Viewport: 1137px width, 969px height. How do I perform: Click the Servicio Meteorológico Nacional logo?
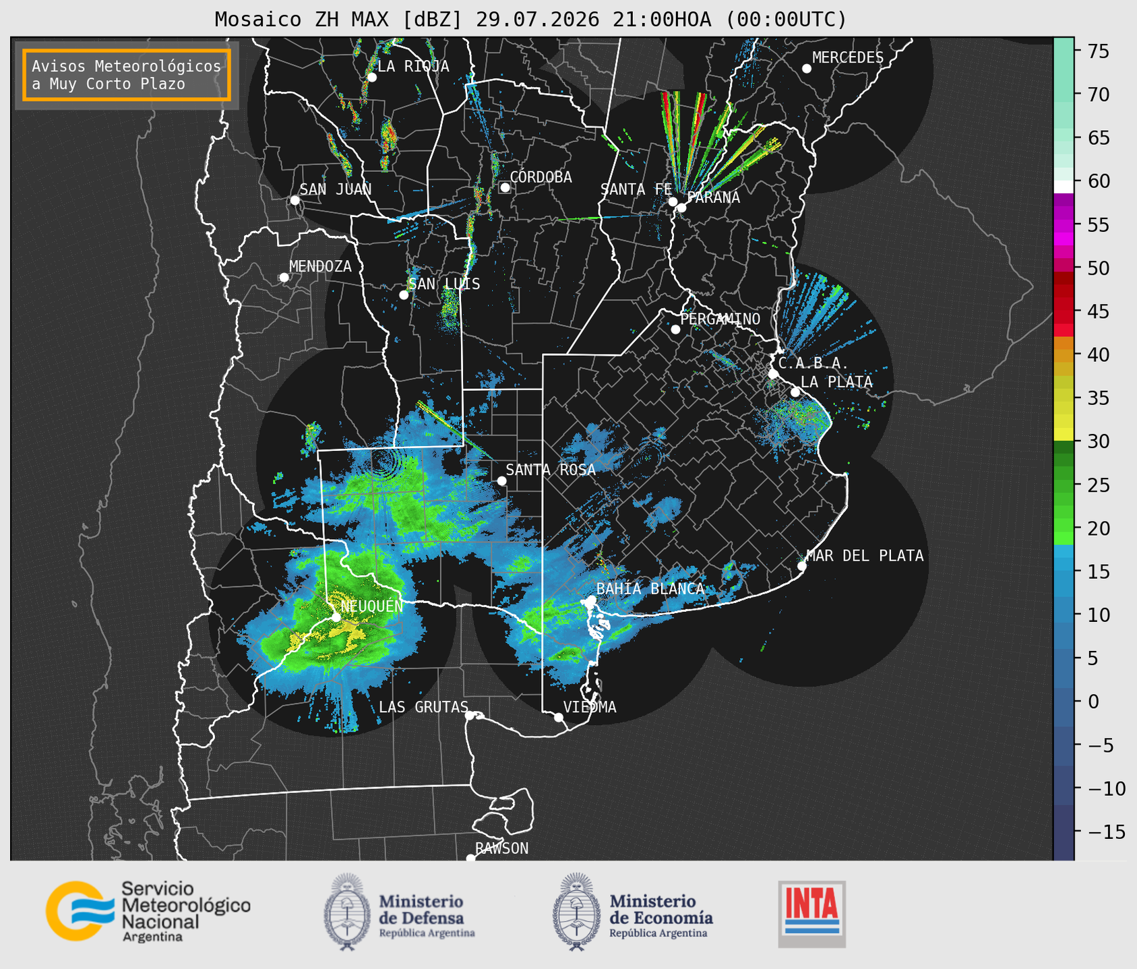tap(148, 911)
